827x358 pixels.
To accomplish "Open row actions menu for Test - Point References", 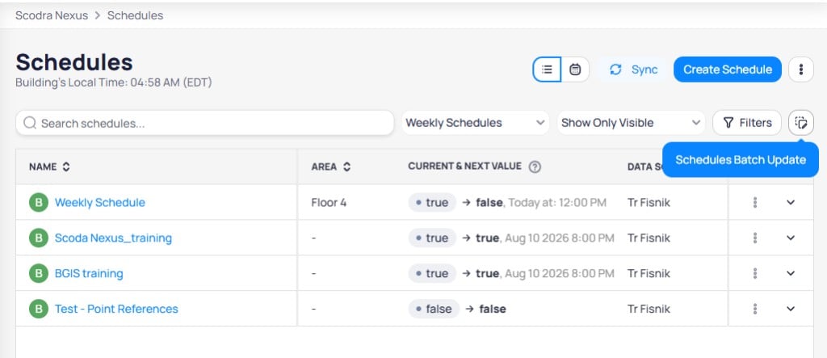I will pos(755,309).
